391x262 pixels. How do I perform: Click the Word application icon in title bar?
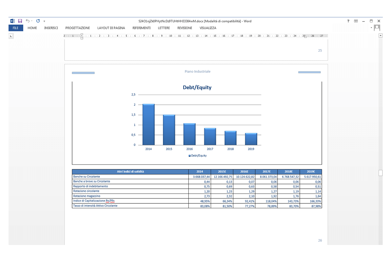[12, 21]
